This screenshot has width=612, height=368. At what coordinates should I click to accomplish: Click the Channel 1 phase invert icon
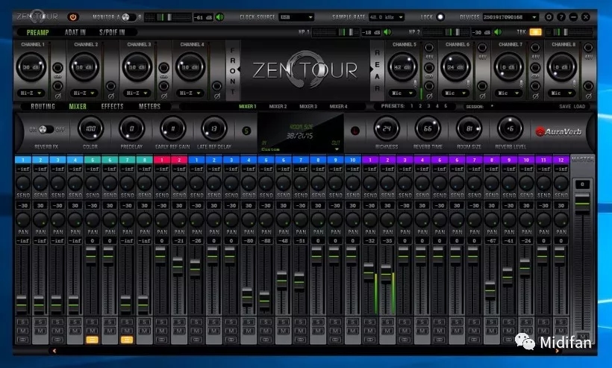pyautogui.click(x=57, y=96)
